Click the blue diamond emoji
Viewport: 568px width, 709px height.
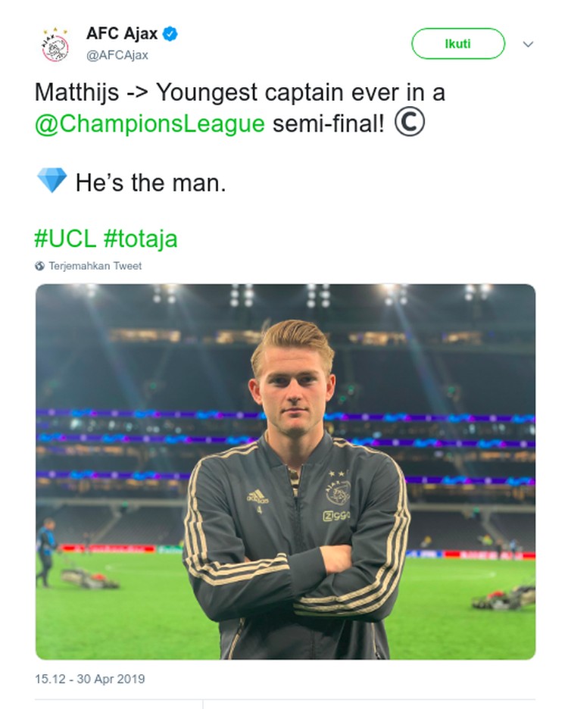[51, 180]
